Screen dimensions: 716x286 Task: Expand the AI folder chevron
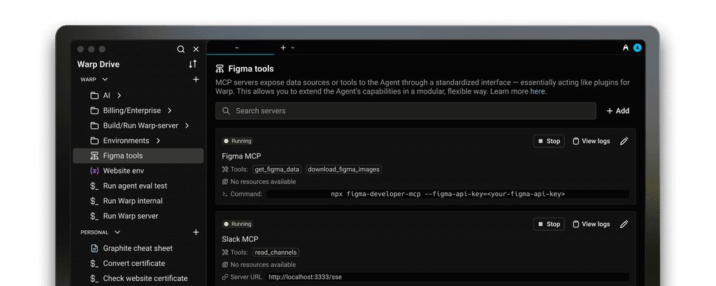[119, 95]
